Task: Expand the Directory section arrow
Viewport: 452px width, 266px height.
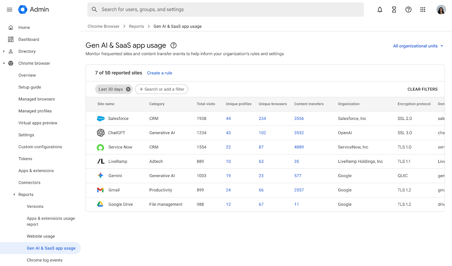Action: point(4,51)
